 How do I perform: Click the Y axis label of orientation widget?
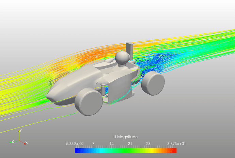pos(21,131)
